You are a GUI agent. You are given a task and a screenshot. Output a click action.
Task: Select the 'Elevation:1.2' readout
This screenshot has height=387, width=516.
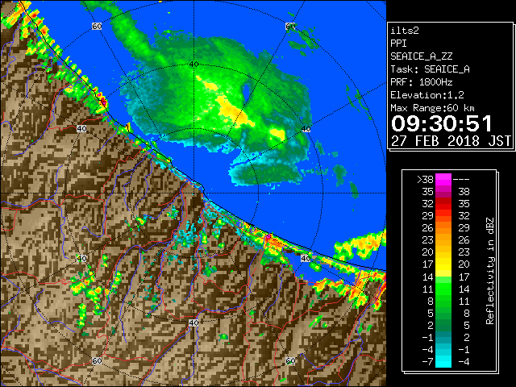[x=427, y=95]
